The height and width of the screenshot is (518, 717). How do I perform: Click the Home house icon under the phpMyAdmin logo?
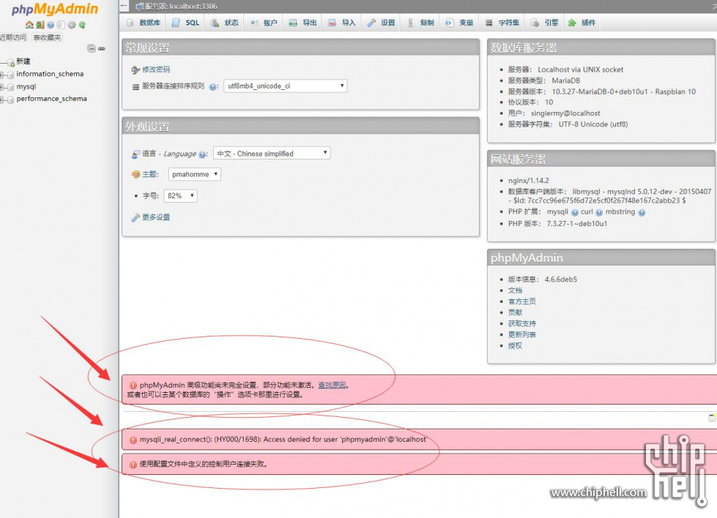click(29, 25)
